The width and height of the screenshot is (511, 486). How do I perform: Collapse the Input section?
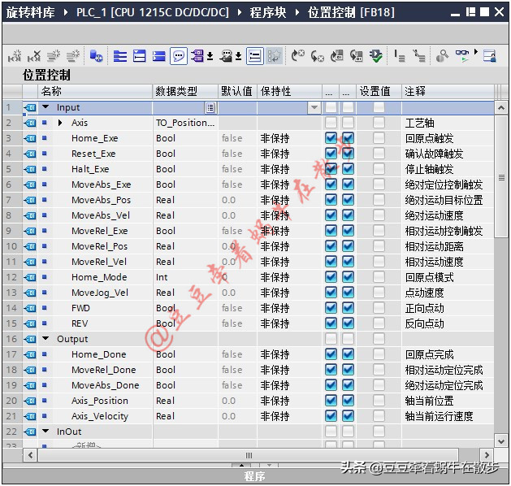pos(45,107)
